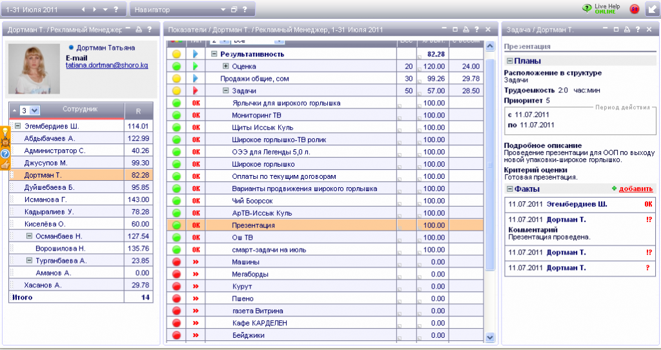Open help in the Задача panel header
The height and width of the screenshot is (350, 661).
click(x=638, y=30)
